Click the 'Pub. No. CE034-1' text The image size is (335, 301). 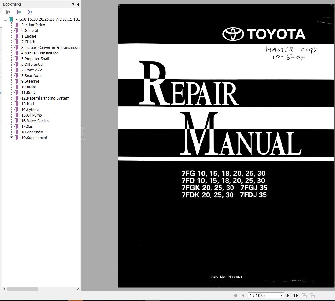(x=226, y=277)
